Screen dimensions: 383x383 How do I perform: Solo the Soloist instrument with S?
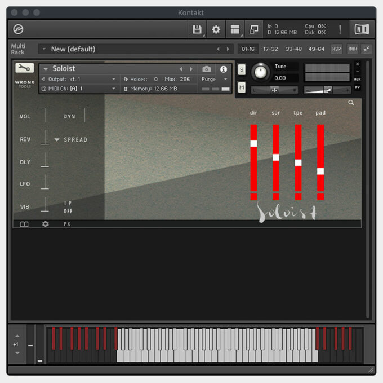pyautogui.click(x=242, y=69)
